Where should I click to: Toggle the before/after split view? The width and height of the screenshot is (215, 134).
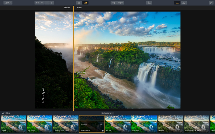click(85, 3)
